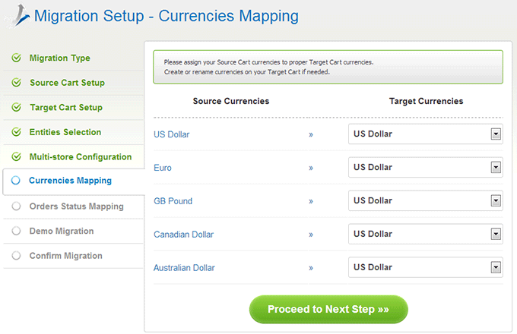Viewport: 517px width, 334px height.
Task: Click Proceed to Next Step button
Action: (328, 309)
